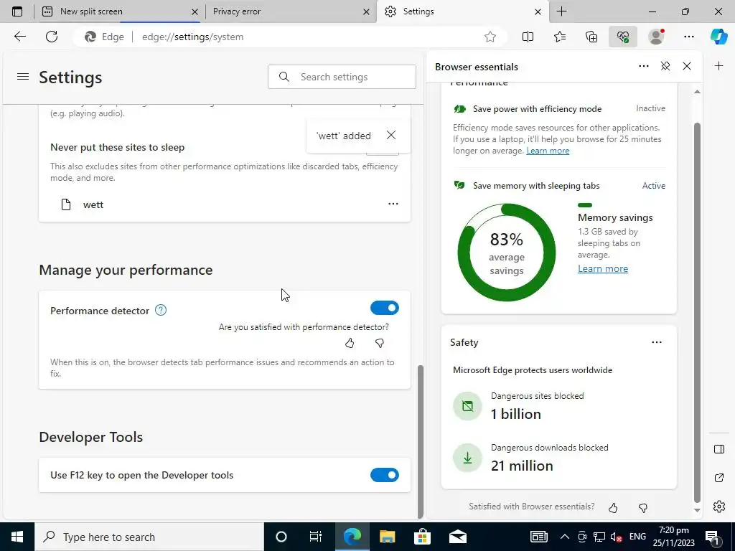735x551 pixels.
Task: Turn off the Performance detector toggle
Action: 385,308
